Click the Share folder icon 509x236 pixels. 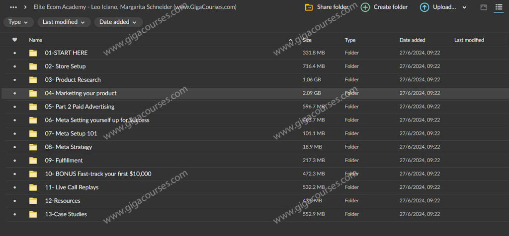tap(309, 7)
